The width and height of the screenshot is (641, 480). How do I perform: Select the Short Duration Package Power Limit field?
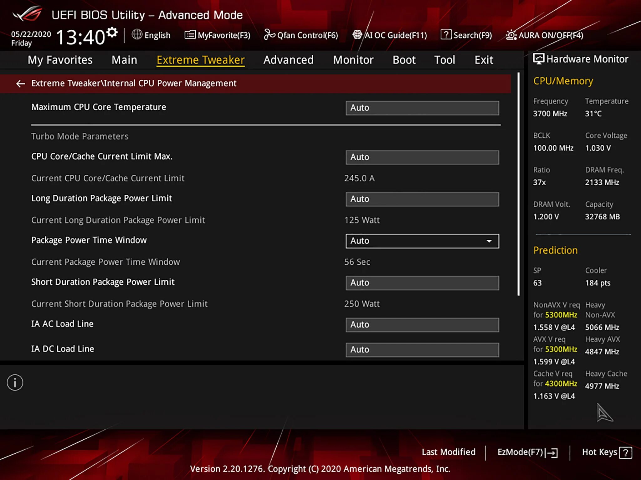point(422,283)
